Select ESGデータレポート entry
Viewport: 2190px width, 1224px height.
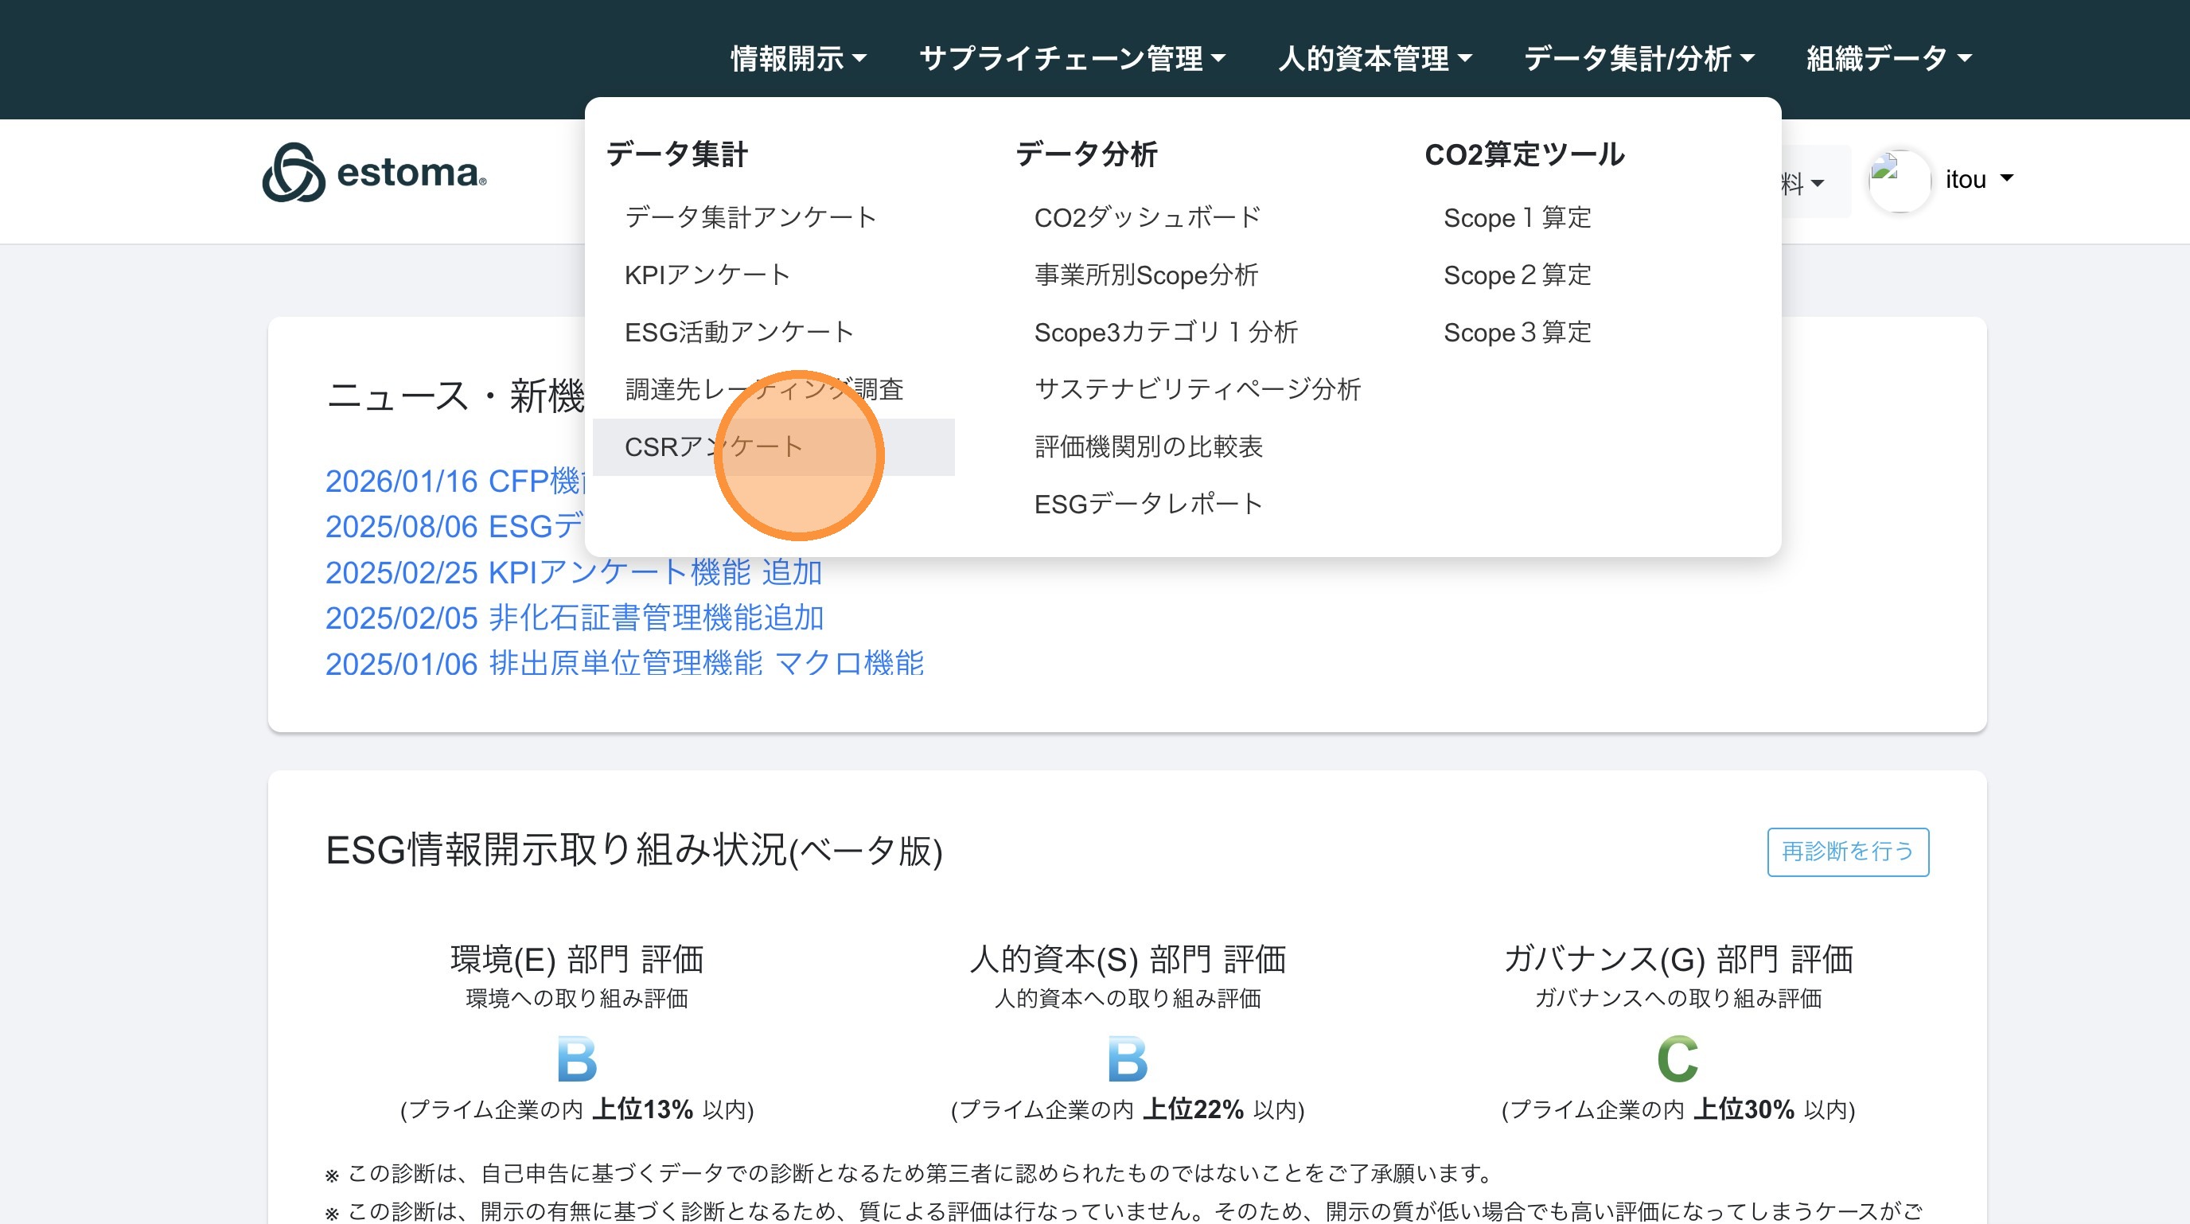[1148, 504]
